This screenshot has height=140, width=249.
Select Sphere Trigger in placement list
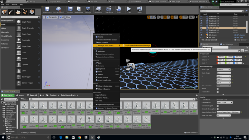click(x=28, y=83)
